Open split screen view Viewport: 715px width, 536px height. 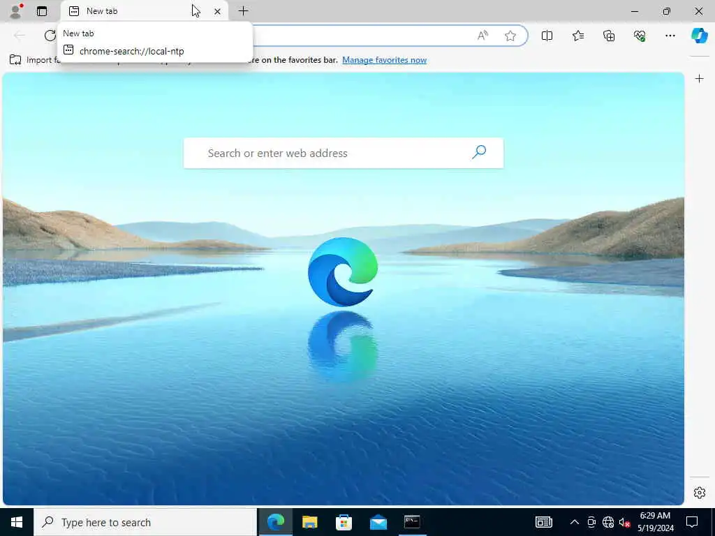pyautogui.click(x=547, y=36)
